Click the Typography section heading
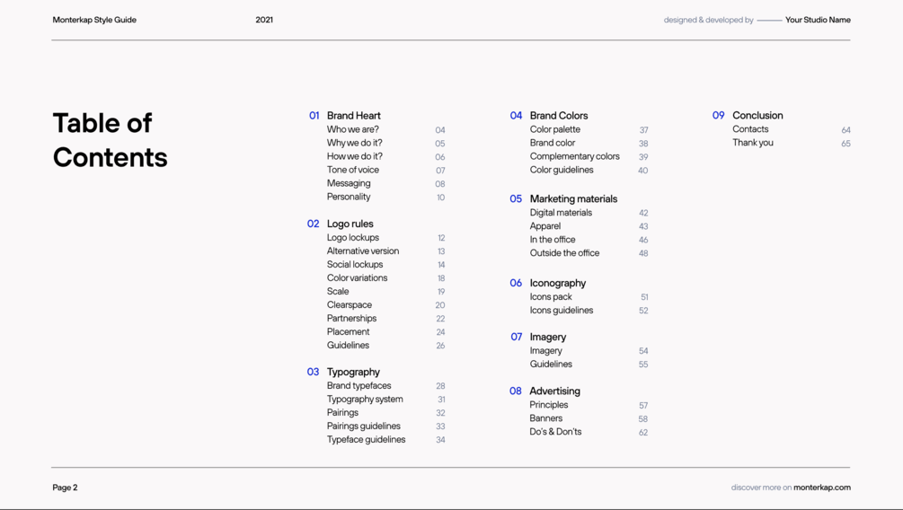Image resolution: width=903 pixels, height=510 pixels. tap(353, 372)
